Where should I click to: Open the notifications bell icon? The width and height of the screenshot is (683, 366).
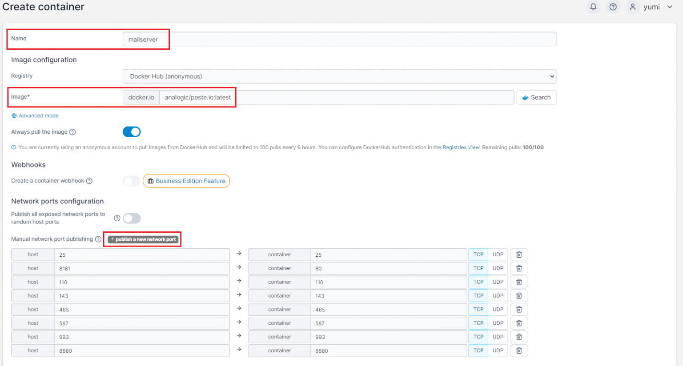click(593, 7)
